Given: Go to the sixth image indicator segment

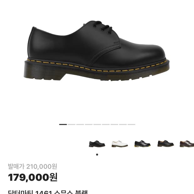Looking at the screenshot, I should point(106,125).
